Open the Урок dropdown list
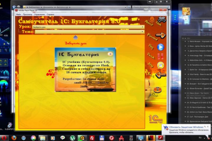Screen dimensions: 212x141 pos(88,27)
